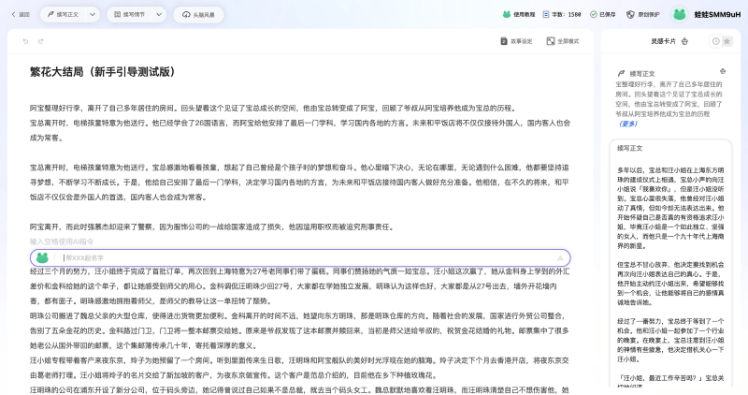
Task: Collapse the AI command input bar chevron
Action: [561, 257]
